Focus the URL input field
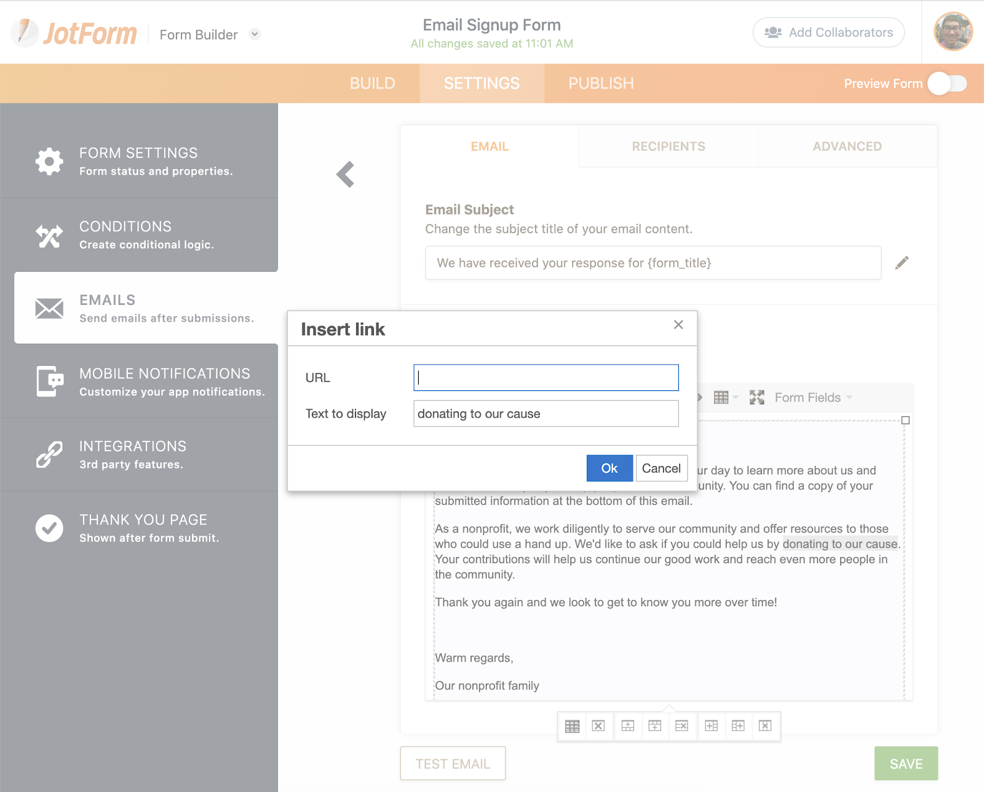The image size is (984, 792). pos(546,378)
